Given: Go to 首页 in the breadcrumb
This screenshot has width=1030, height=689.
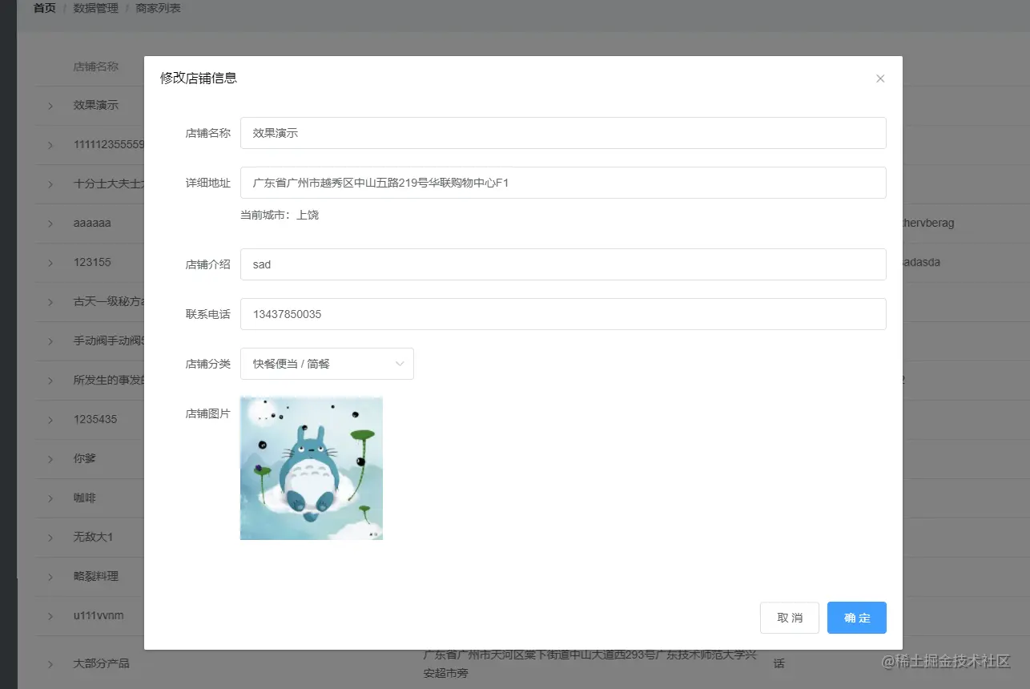Looking at the screenshot, I should point(44,9).
